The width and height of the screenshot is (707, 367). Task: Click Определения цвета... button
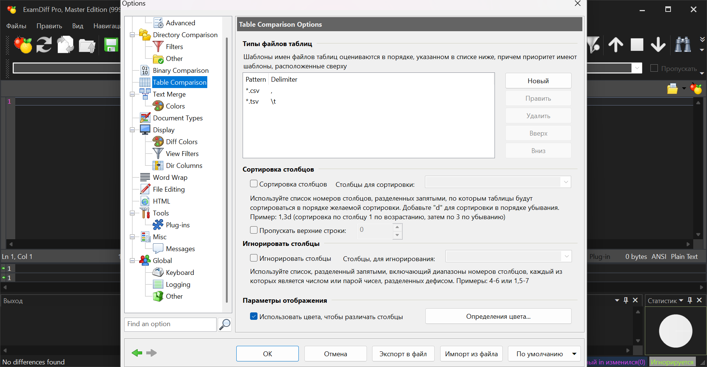498,316
